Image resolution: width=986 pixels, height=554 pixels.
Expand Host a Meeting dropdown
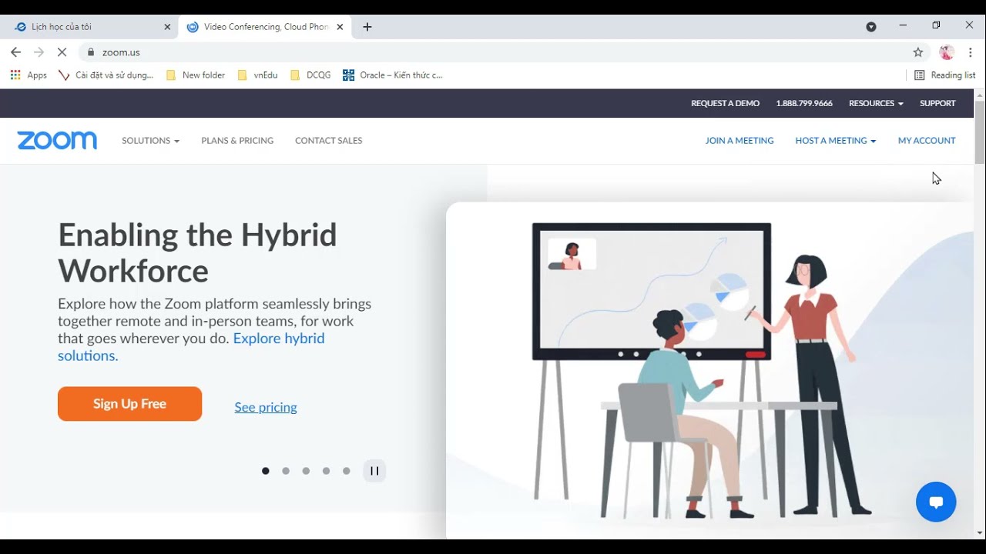tap(836, 141)
